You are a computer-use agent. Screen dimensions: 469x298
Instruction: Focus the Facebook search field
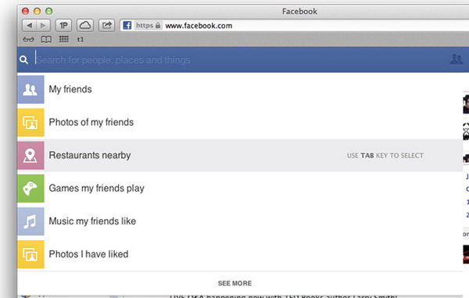tap(239, 60)
